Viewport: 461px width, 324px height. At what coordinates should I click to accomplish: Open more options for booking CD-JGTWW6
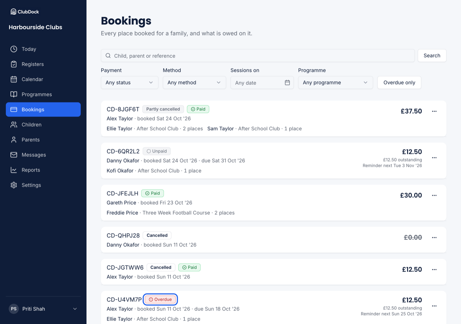click(434, 270)
